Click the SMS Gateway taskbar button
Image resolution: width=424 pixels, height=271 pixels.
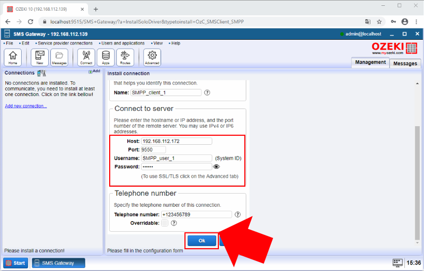[x=58, y=263]
